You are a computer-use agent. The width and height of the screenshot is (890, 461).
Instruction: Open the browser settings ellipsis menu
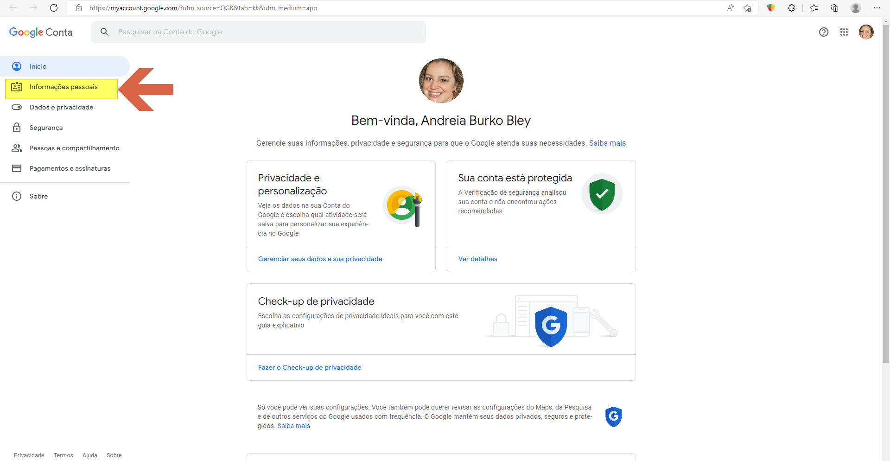click(x=877, y=8)
